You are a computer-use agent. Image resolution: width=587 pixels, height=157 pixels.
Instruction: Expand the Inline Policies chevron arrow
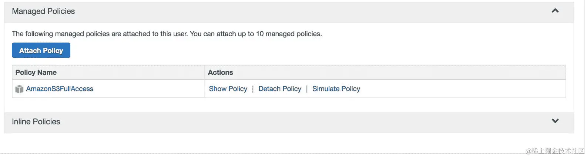[x=555, y=121]
